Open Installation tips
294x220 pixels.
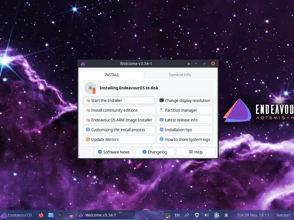(185, 130)
